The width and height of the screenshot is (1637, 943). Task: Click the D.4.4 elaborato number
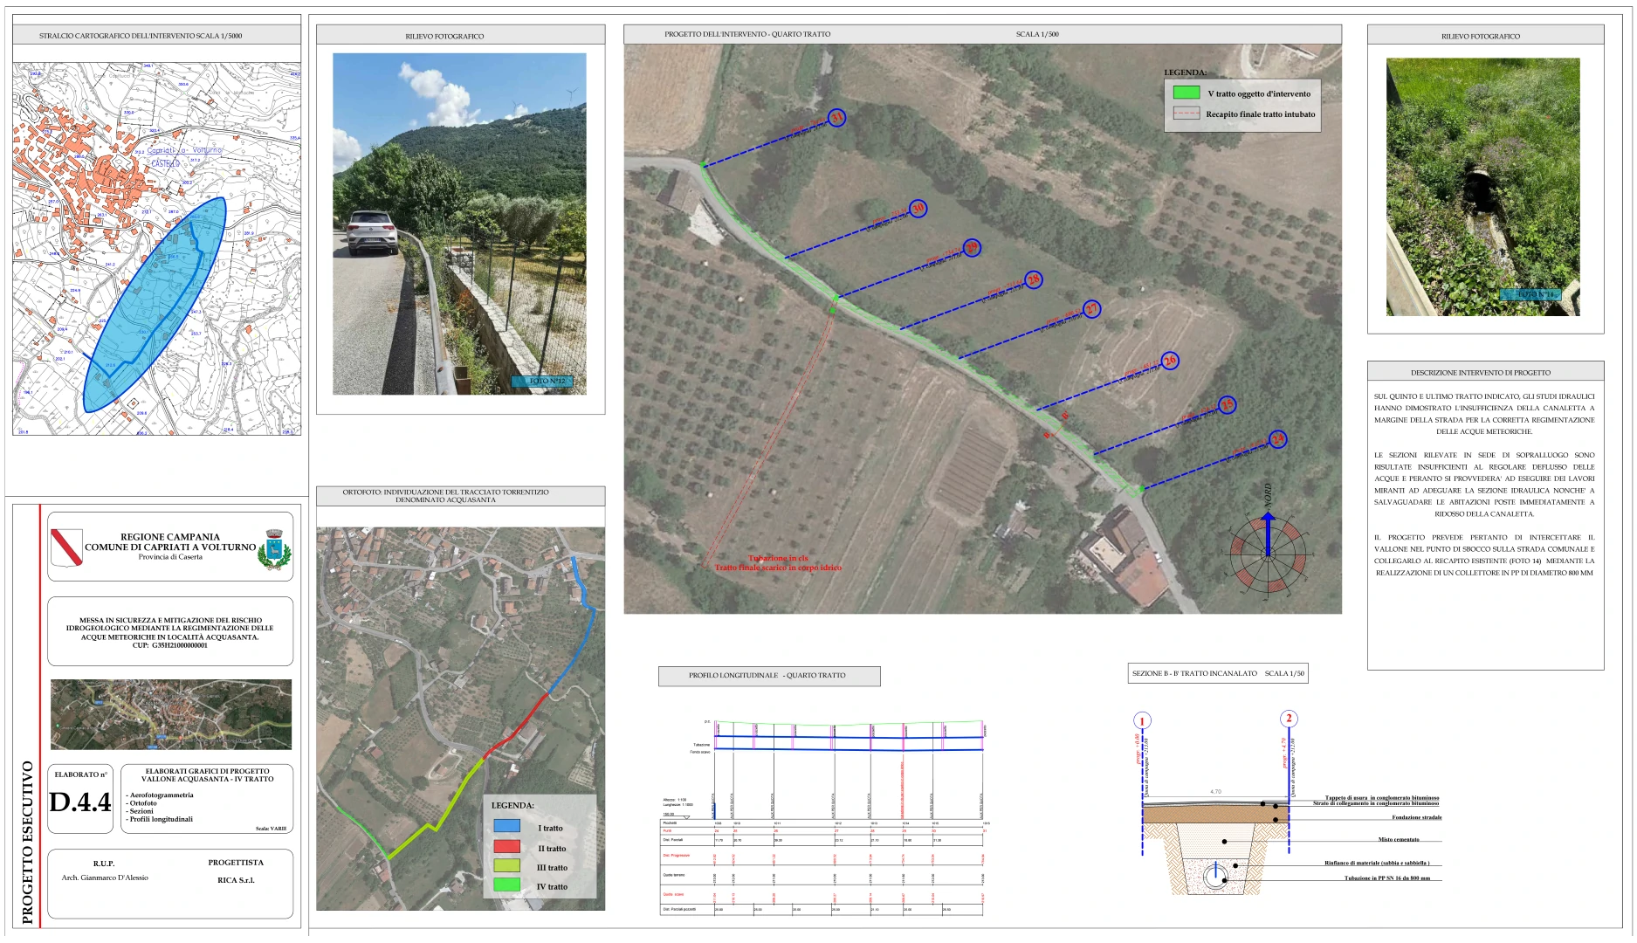click(x=80, y=802)
